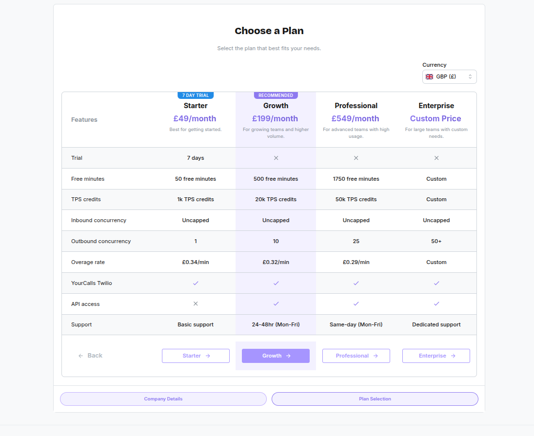Click the UK flag icon in currency selector

click(430, 76)
